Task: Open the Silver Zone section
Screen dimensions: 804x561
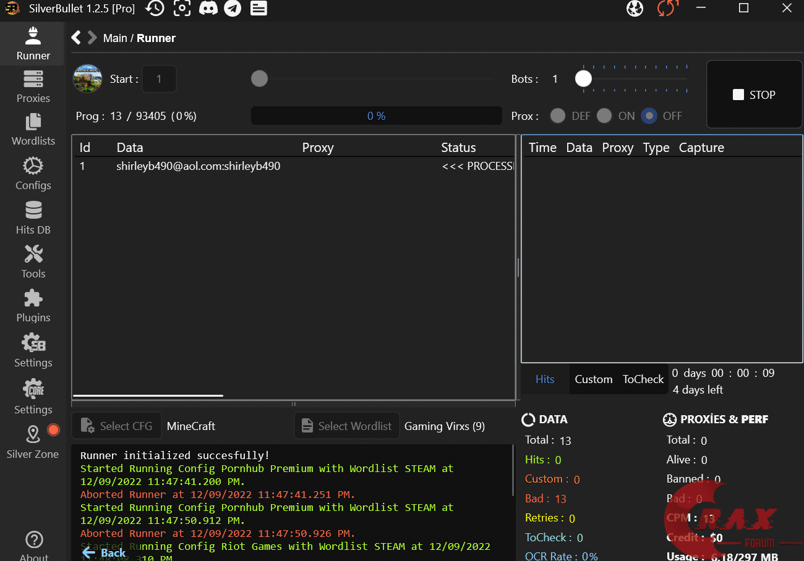Action: pos(33,442)
